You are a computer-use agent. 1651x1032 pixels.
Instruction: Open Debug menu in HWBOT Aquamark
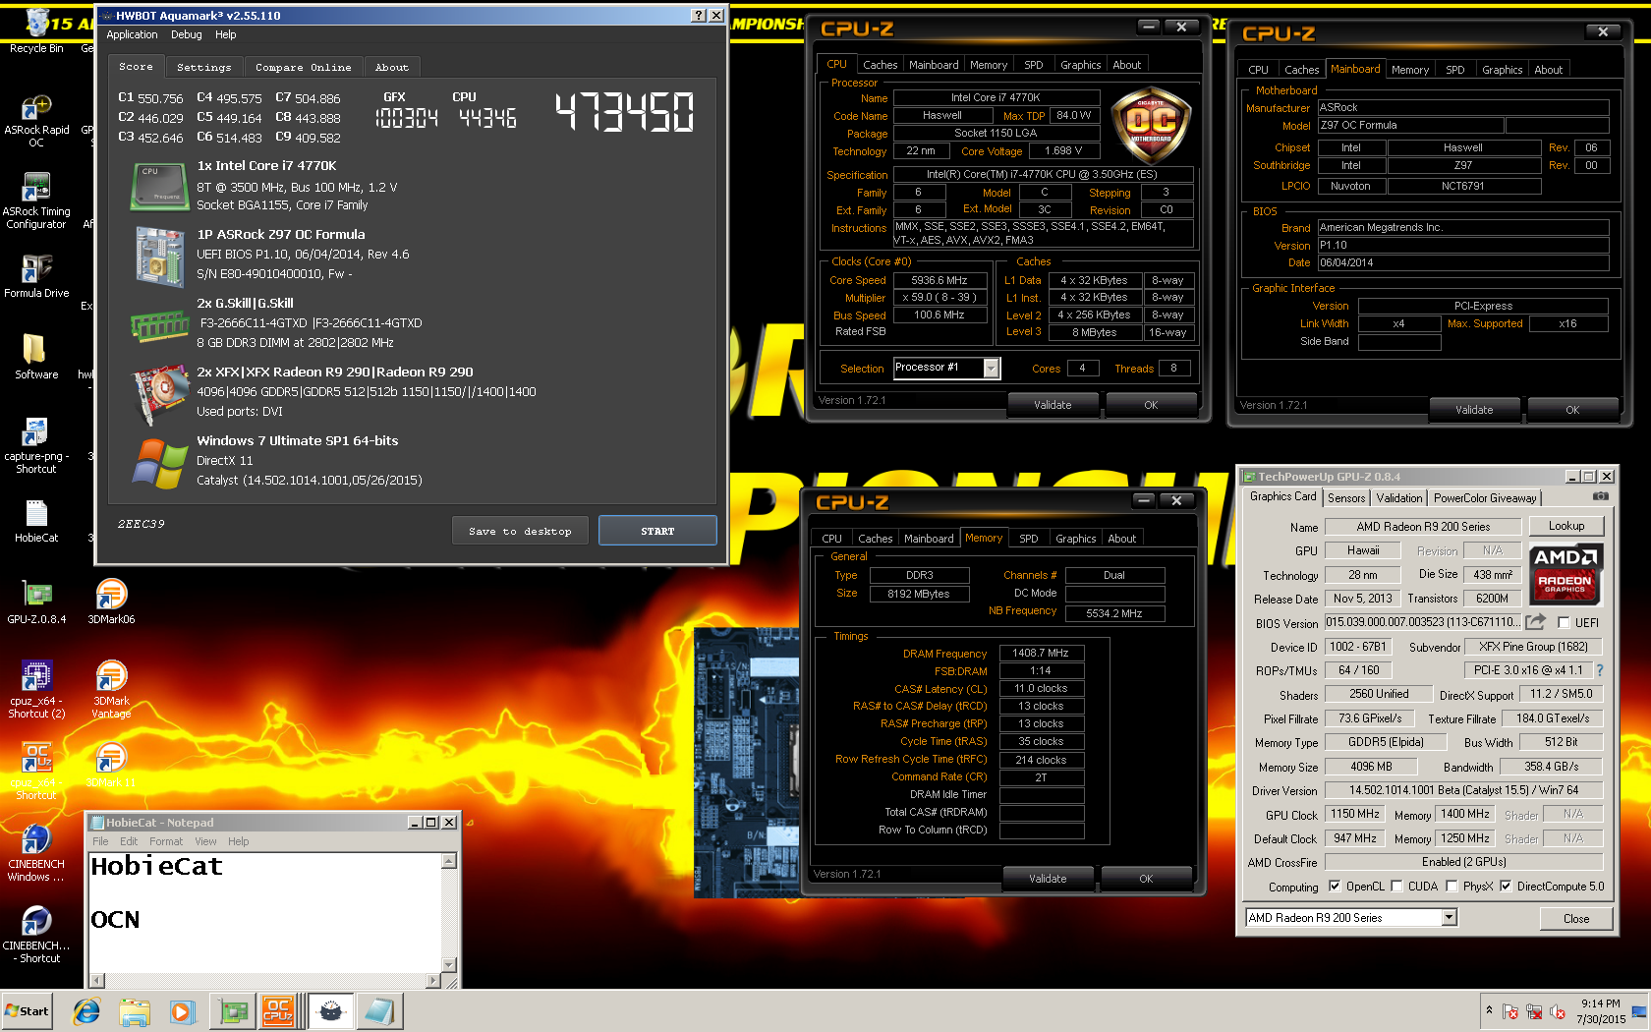click(186, 34)
